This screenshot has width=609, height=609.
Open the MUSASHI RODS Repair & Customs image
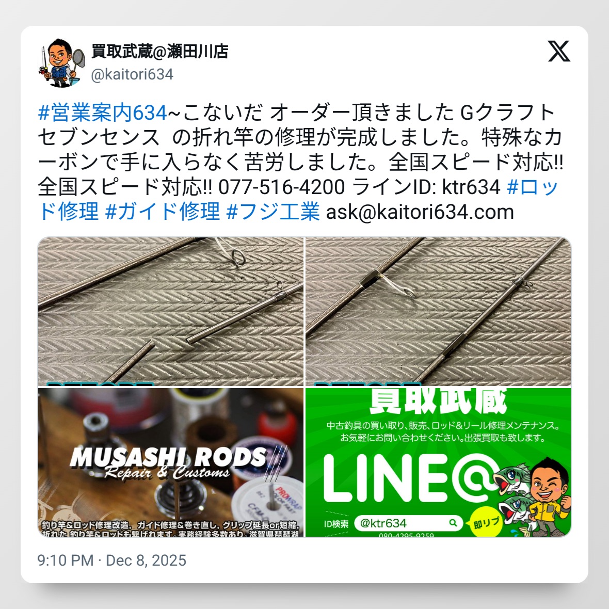[x=170, y=462]
